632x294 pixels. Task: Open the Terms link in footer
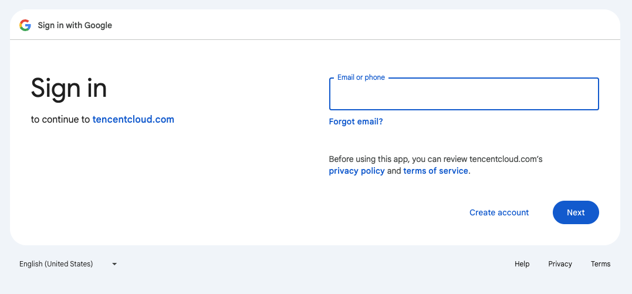pyautogui.click(x=600, y=264)
